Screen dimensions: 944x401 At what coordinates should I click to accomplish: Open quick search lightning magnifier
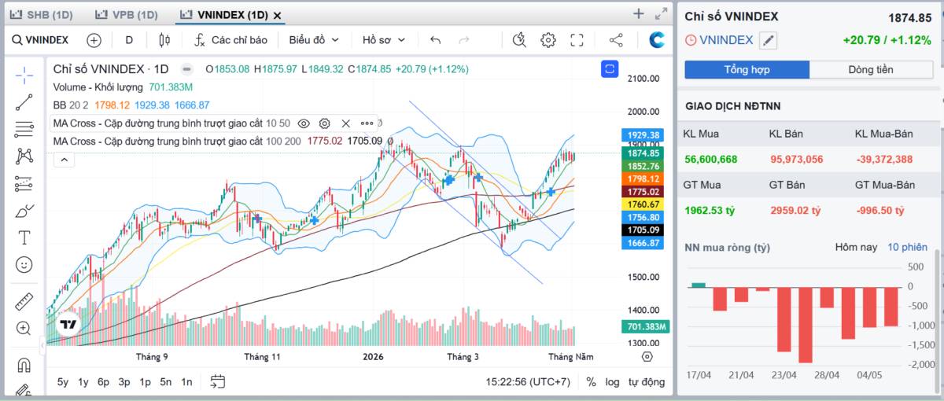[518, 40]
